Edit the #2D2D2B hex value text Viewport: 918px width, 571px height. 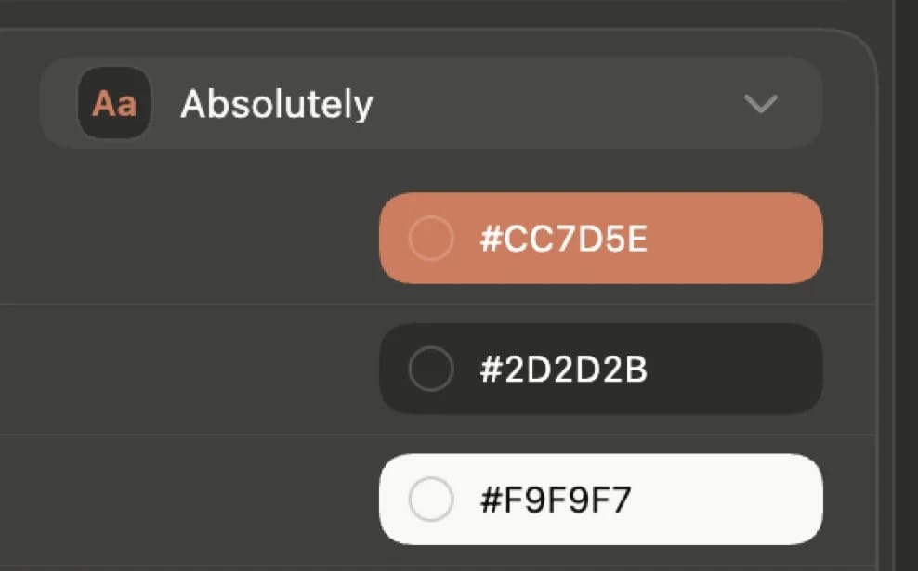[563, 370]
